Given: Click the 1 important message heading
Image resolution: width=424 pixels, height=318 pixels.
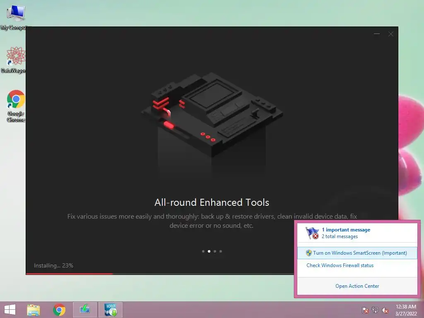Looking at the screenshot, I should pyautogui.click(x=346, y=229).
